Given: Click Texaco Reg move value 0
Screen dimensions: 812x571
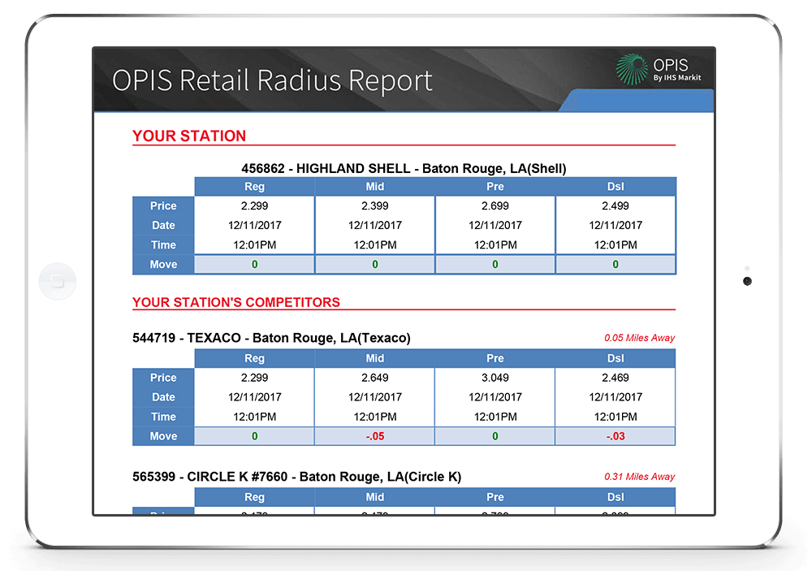Looking at the screenshot, I should click(x=254, y=436).
